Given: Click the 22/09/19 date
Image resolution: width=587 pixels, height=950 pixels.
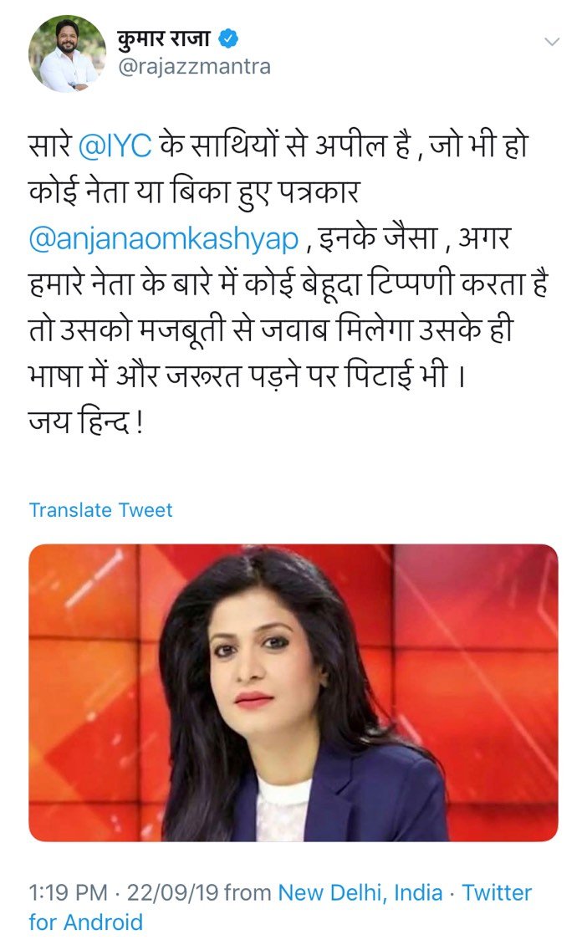Looking at the screenshot, I should (x=172, y=892).
